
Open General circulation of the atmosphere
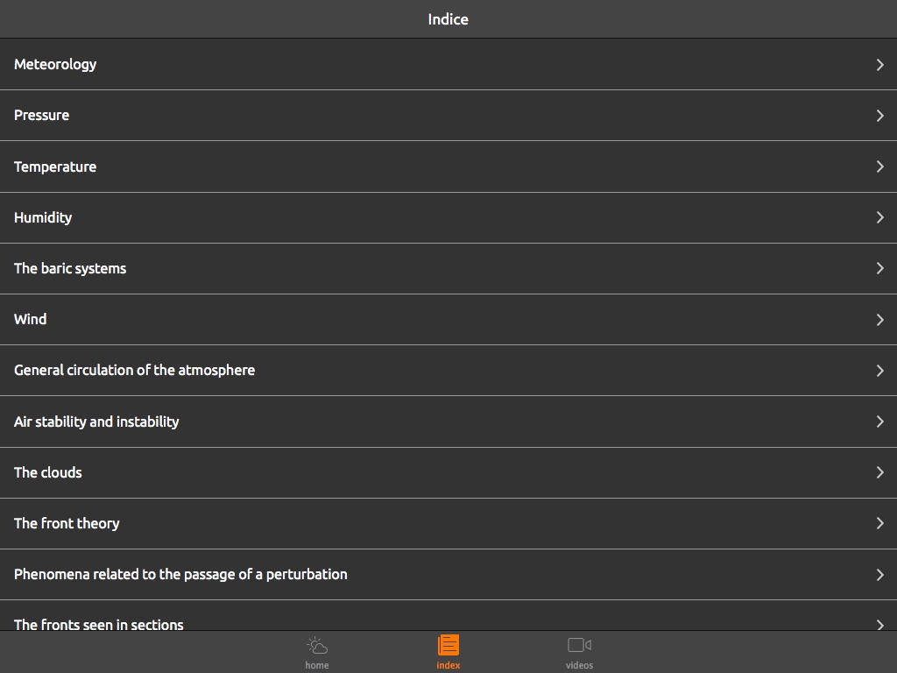click(x=134, y=370)
